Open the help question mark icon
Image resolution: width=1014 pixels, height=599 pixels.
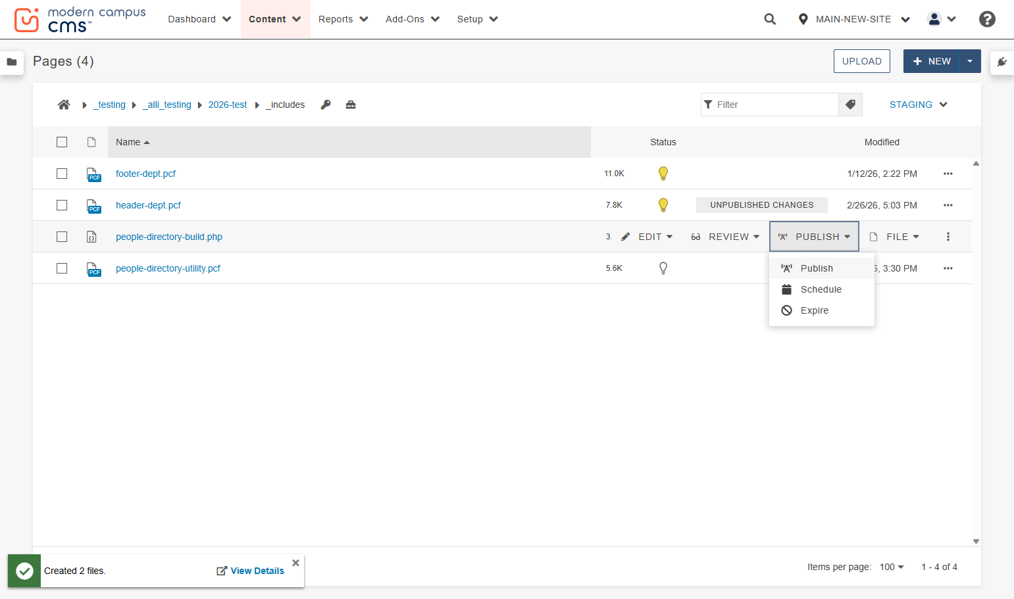[987, 19]
